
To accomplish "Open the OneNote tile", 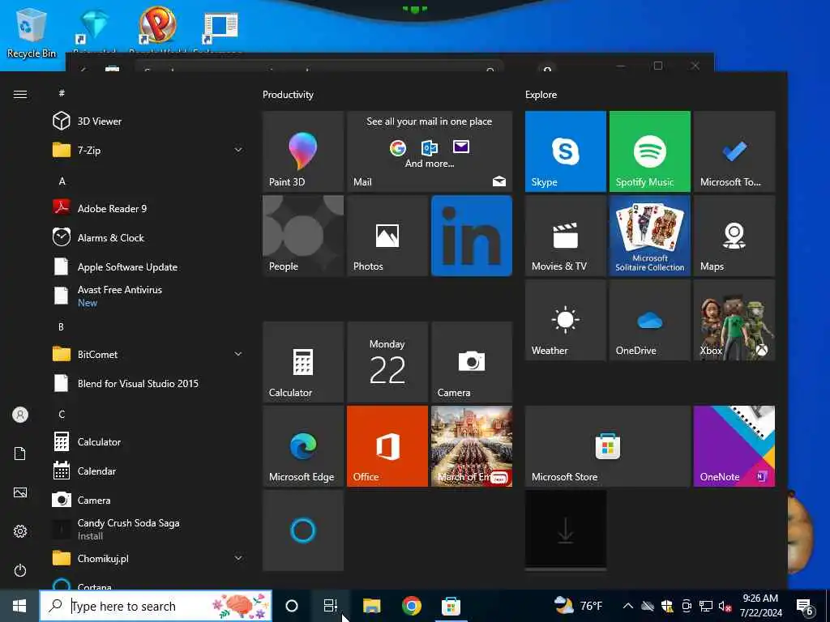I will click(734, 446).
